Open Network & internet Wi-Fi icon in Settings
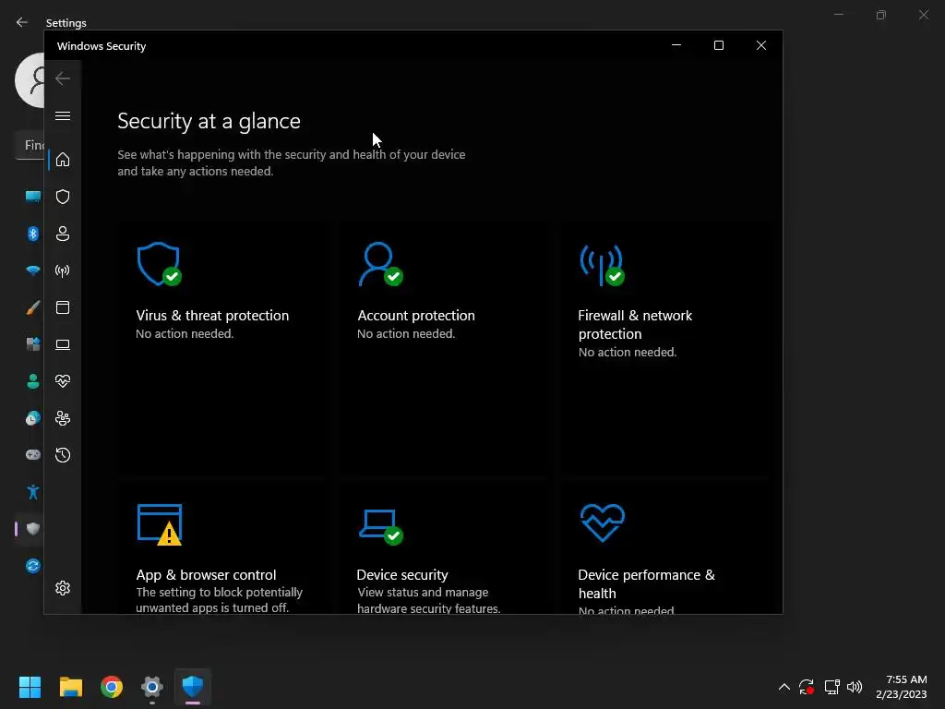Screen dimensions: 945x709 pyautogui.click(x=33, y=270)
